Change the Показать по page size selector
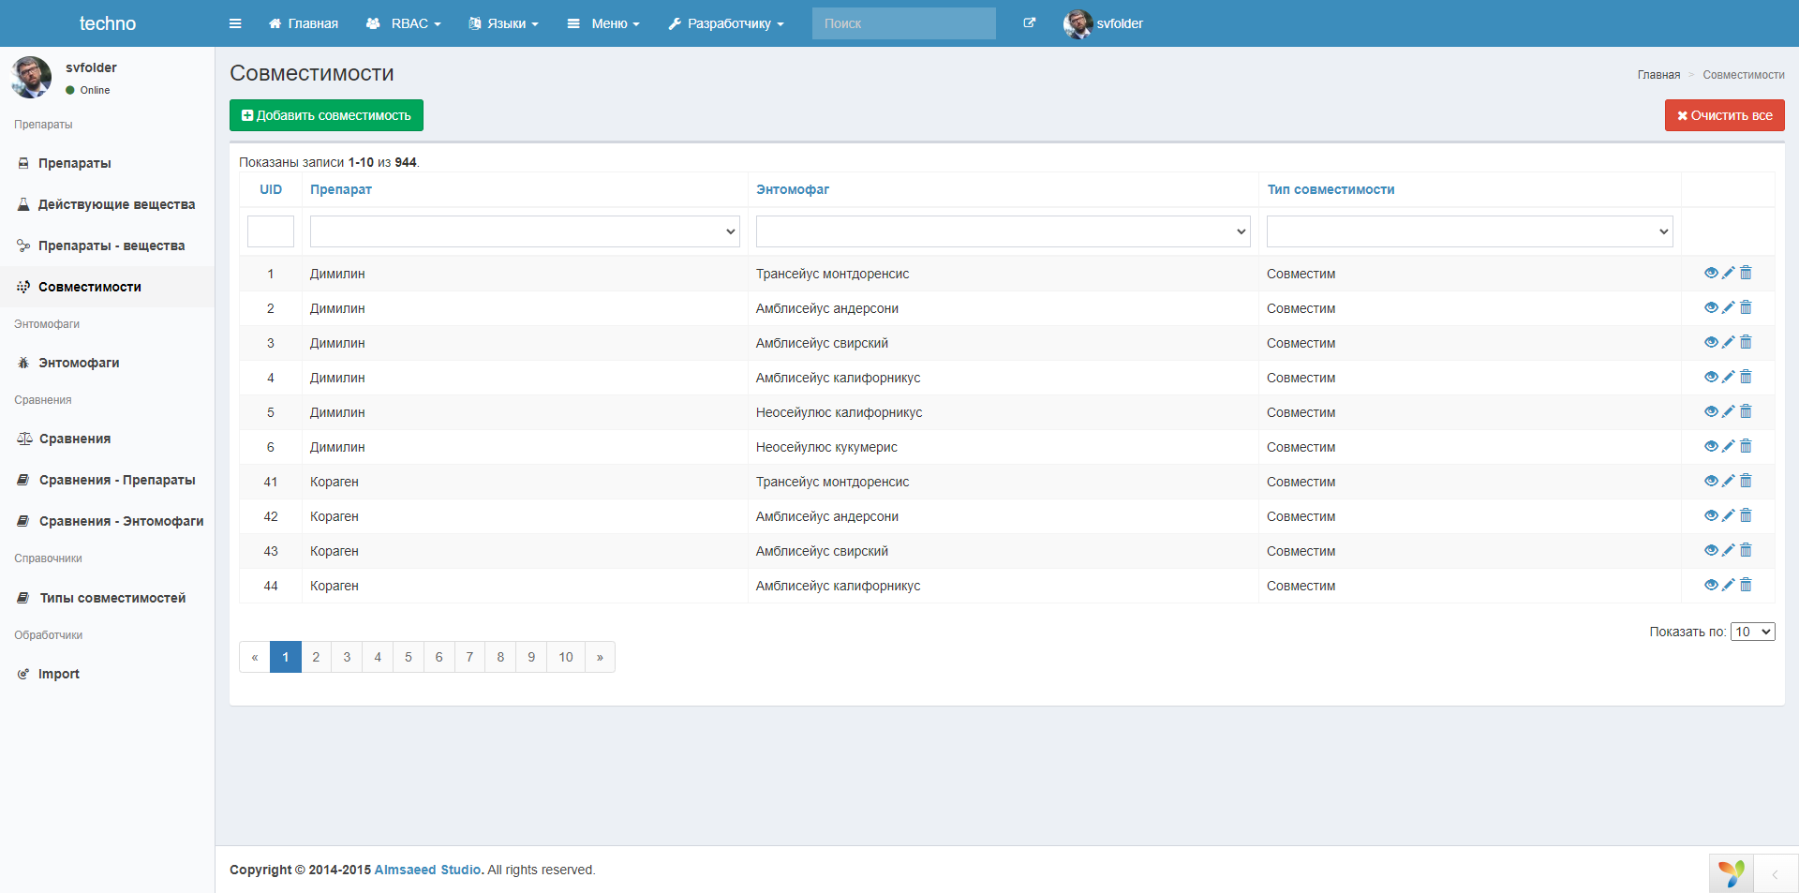 coord(1752,632)
